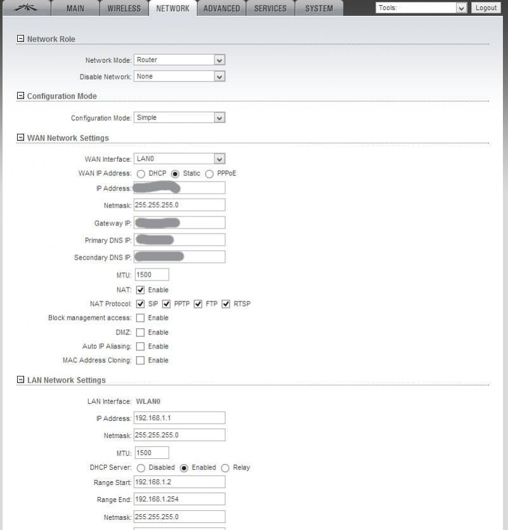Image resolution: width=508 pixels, height=530 pixels.
Task: Click the WAN MTU input field
Action: 152,275
